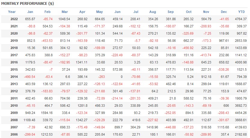Click the 2016 April value 1341.11
This screenshot has width=250, height=138.
tap(82, 62)
